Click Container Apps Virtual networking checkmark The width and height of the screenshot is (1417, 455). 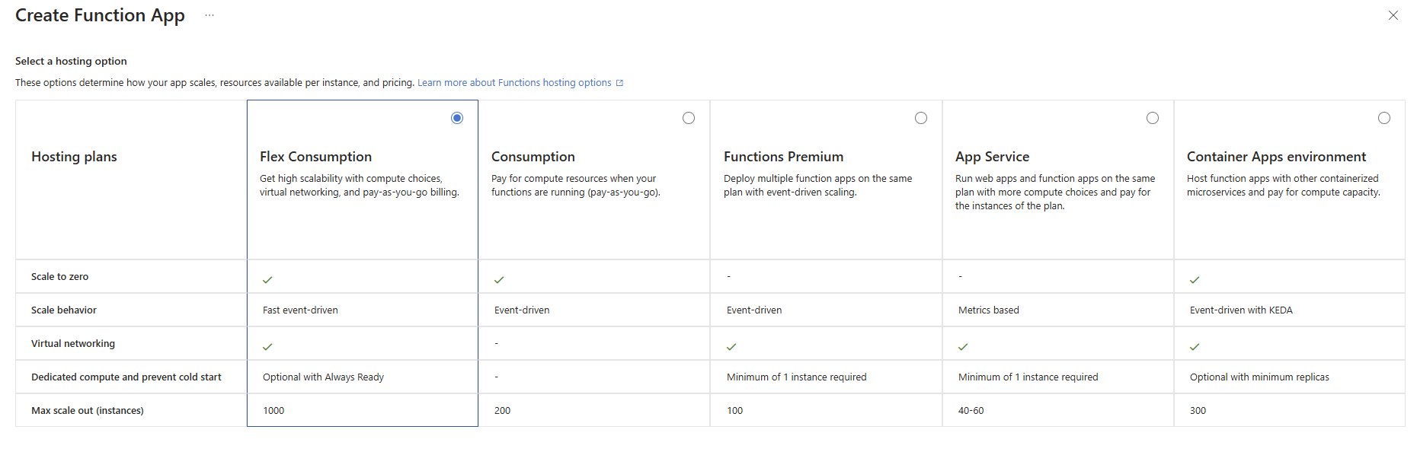(x=1195, y=347)
